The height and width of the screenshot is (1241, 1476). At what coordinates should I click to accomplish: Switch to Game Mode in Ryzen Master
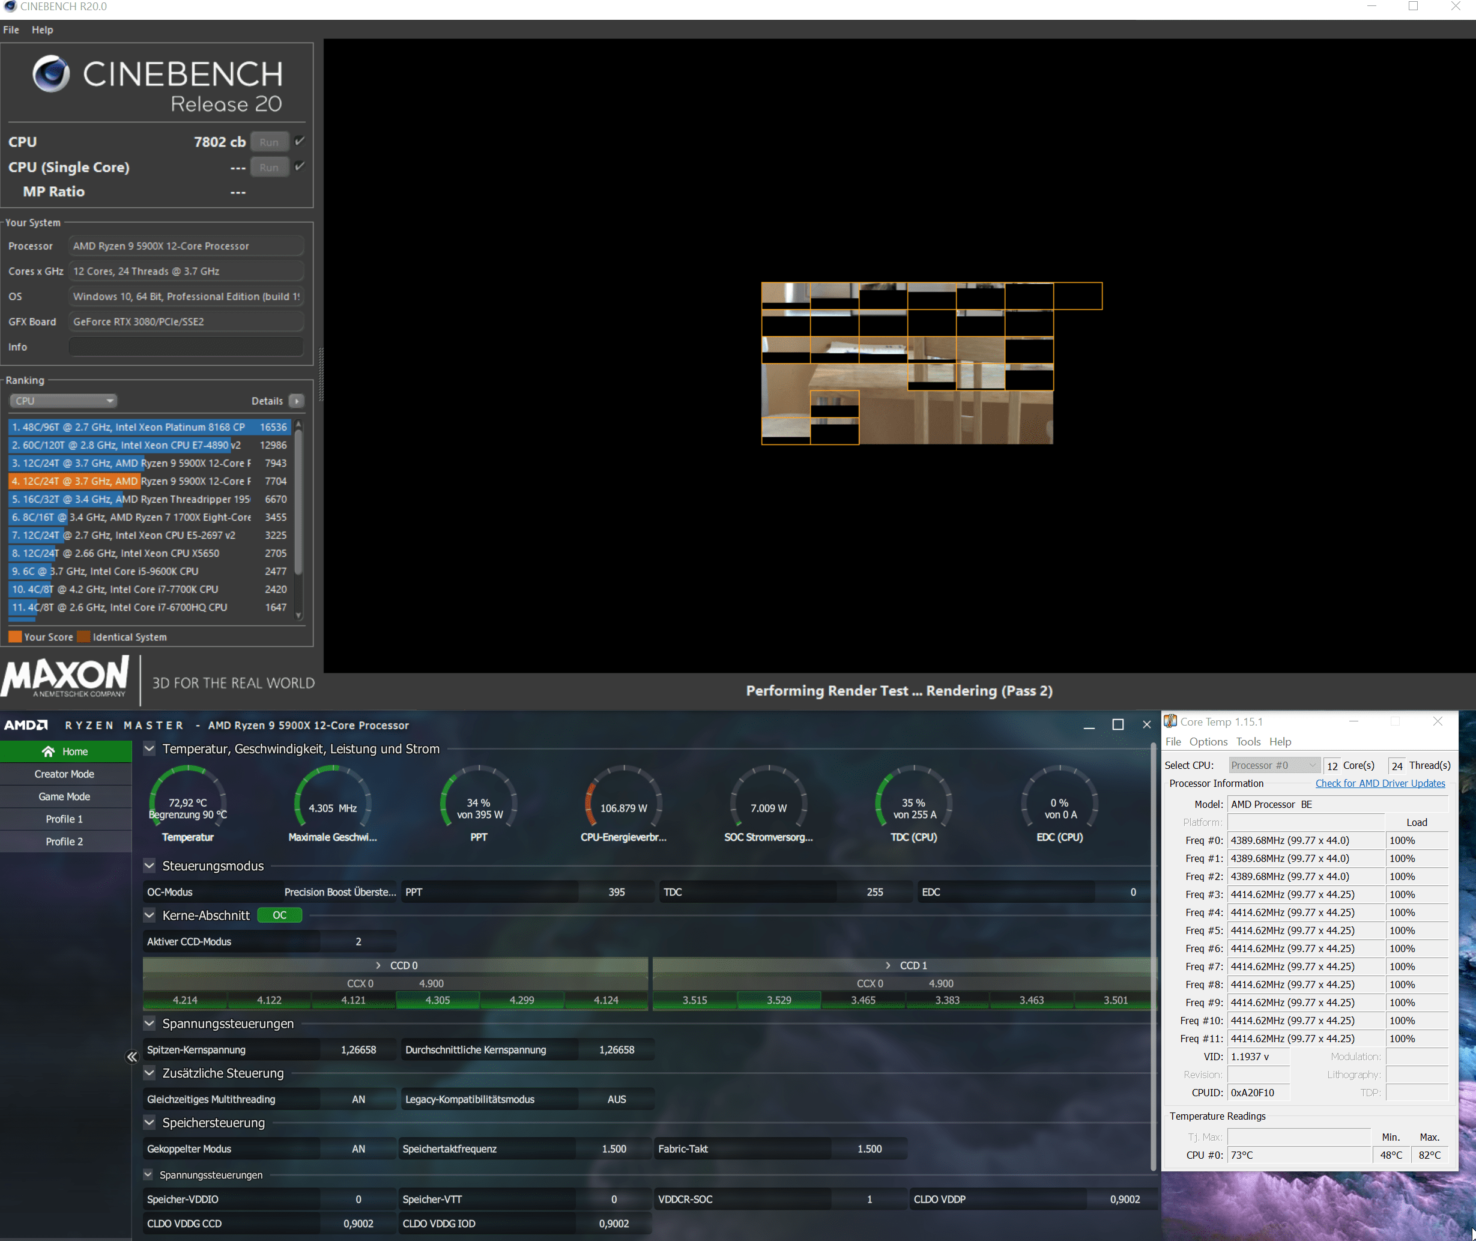[x=65, y=796]
